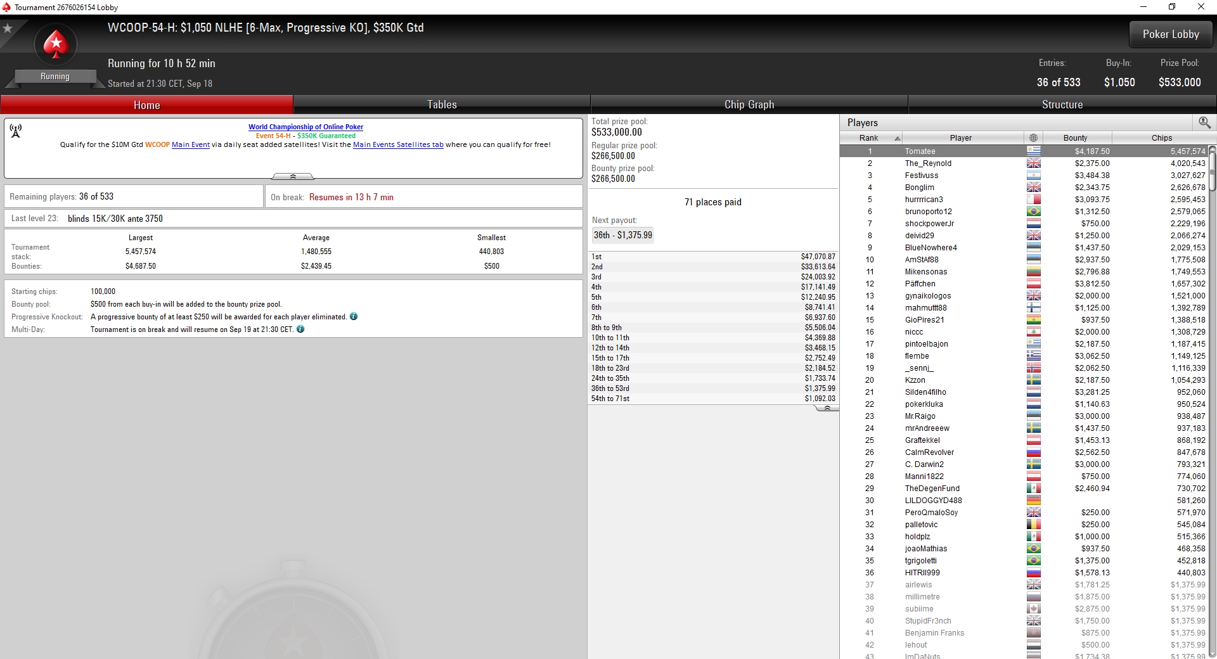The height and width of the screenshot is (659, 1217).
Task: Click LILDOGGYD488's Germany flag icon
Action: tap(1034, 500)
